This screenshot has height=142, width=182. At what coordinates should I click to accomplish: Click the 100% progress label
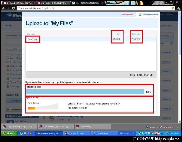tap(148, 92)
